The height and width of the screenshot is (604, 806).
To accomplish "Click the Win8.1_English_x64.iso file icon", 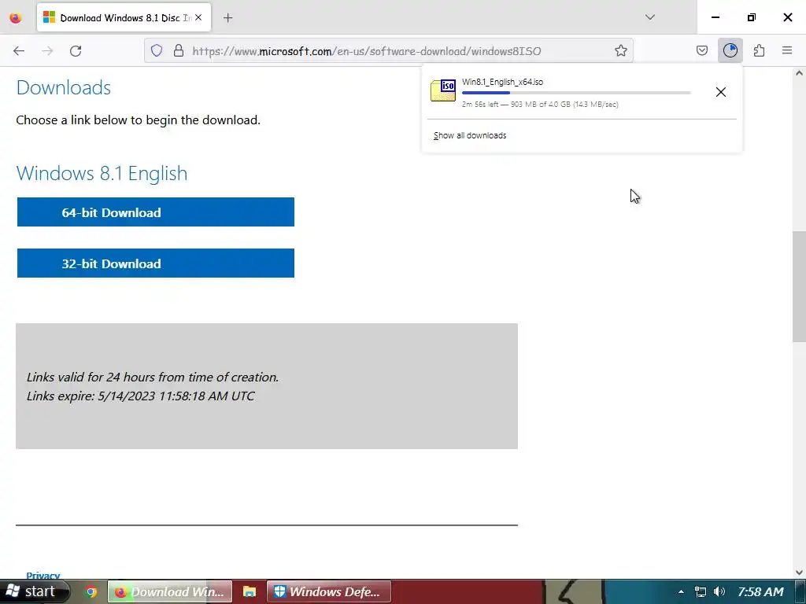I will tap(443, 90).
